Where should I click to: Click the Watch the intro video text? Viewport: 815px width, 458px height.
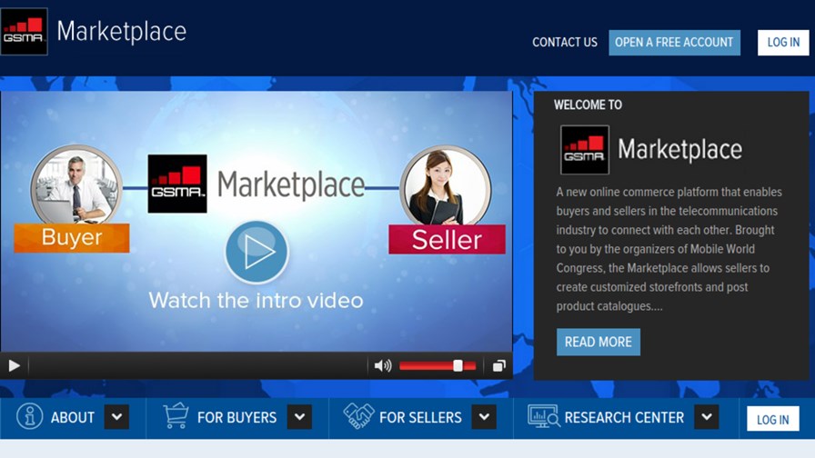click(256, 301)
